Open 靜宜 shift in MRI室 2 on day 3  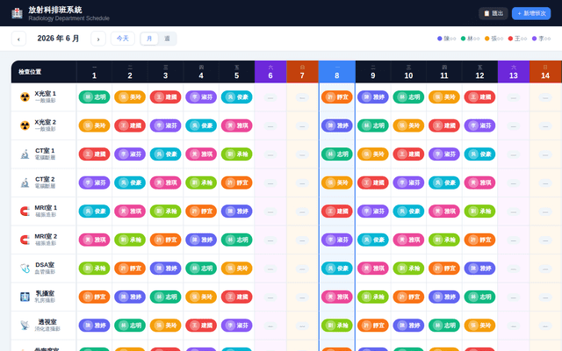(x=165, y=240)
